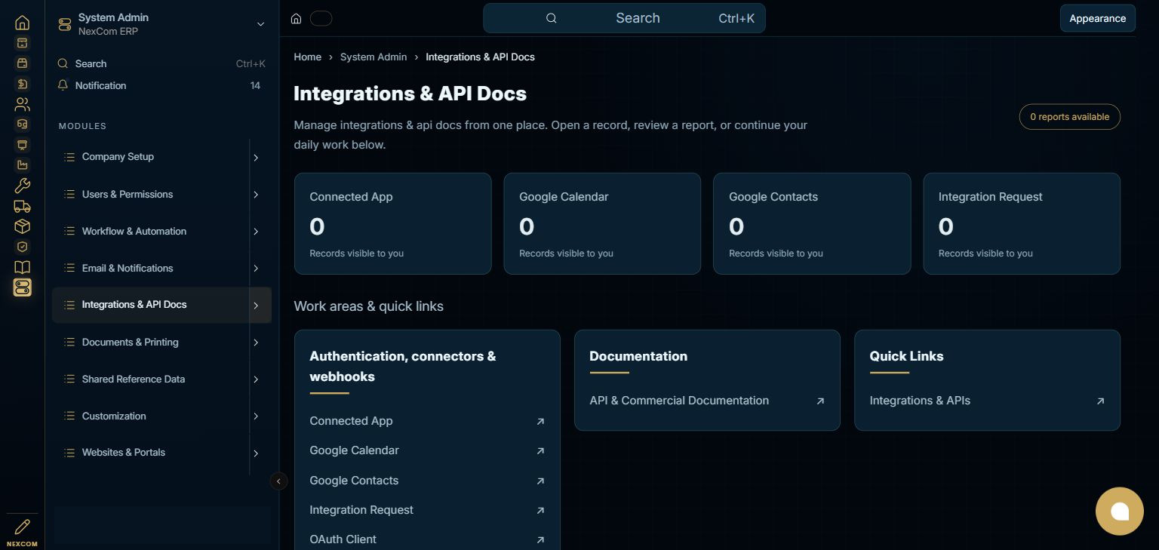Expand the Workflow & Automation chevron

point(256,232)
